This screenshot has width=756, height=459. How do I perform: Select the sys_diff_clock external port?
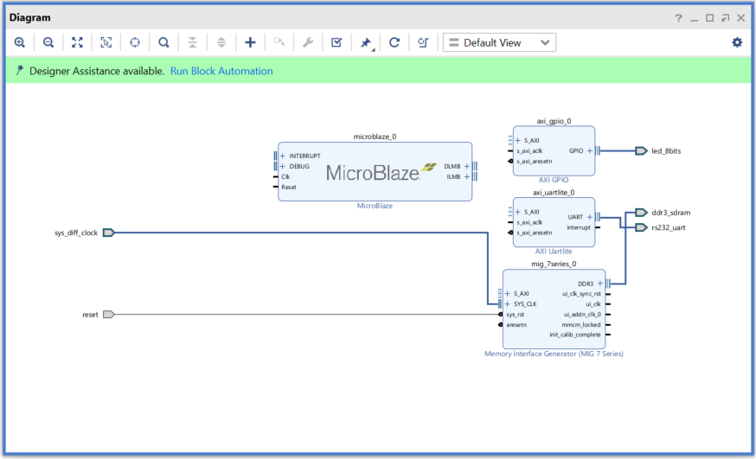(108, 233)
